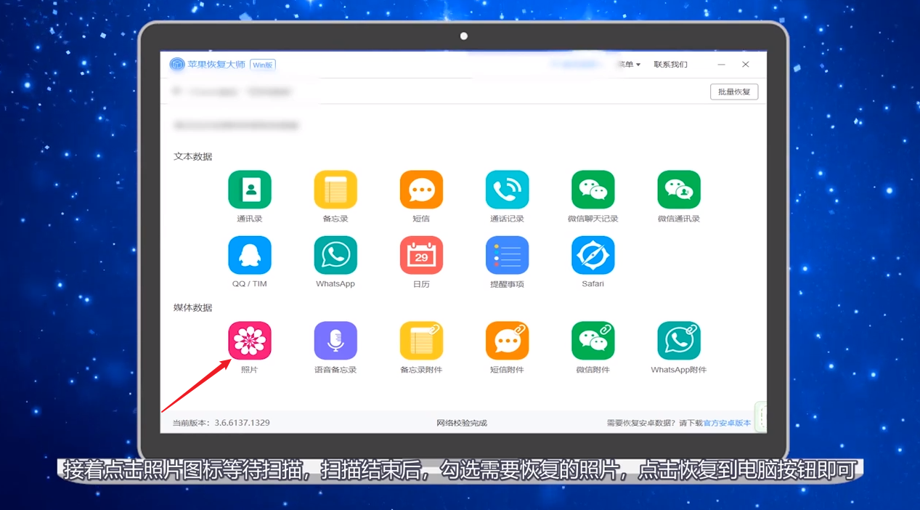Open 短信附件 message attachment icon

click(x=507, y=341)
